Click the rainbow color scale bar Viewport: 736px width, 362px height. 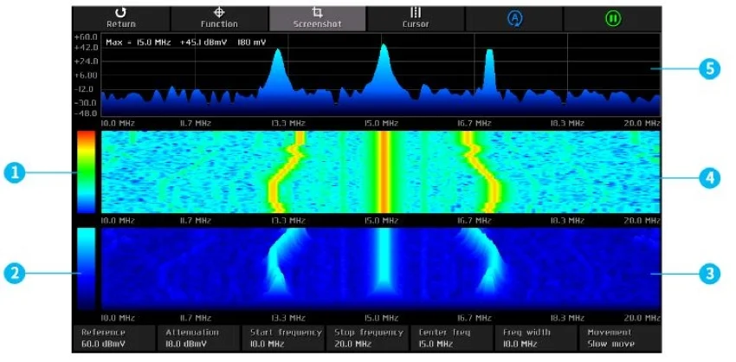click(86, 171)
